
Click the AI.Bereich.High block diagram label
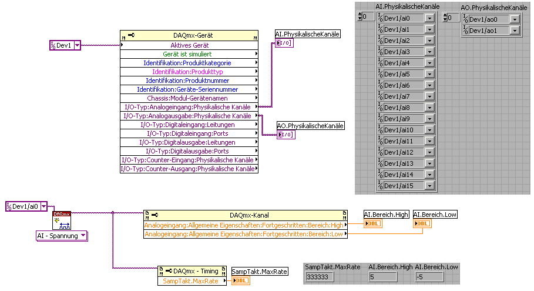click(386, 215)
